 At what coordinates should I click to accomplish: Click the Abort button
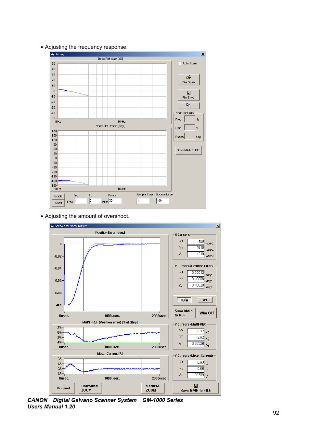click(58, 203)
